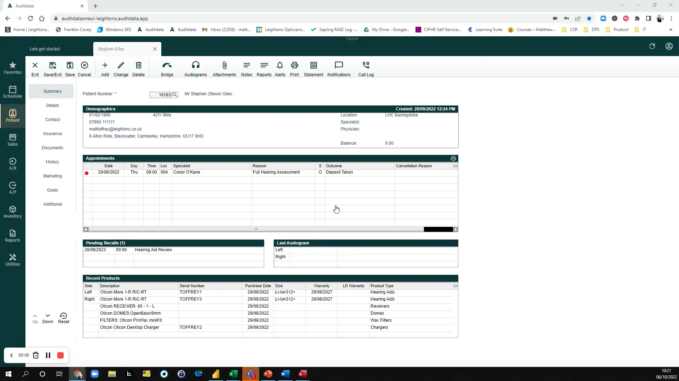Open the Call Log
679x381 pixels.
tap(366, 68)
